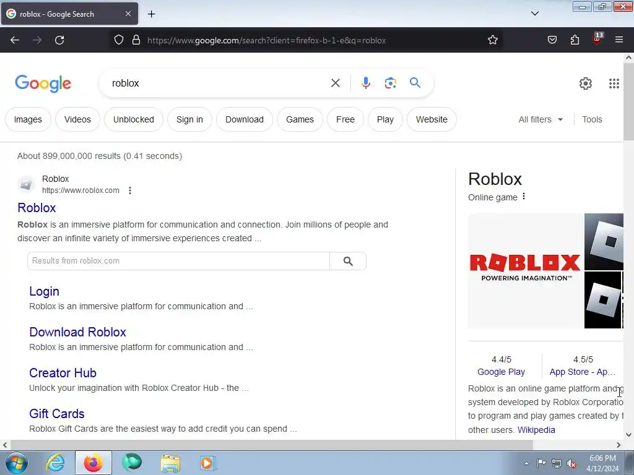The height and width of the screenshot is (475, 634).
Task: Open the tracking protection shield icon
Action: [x=118, y=40]
